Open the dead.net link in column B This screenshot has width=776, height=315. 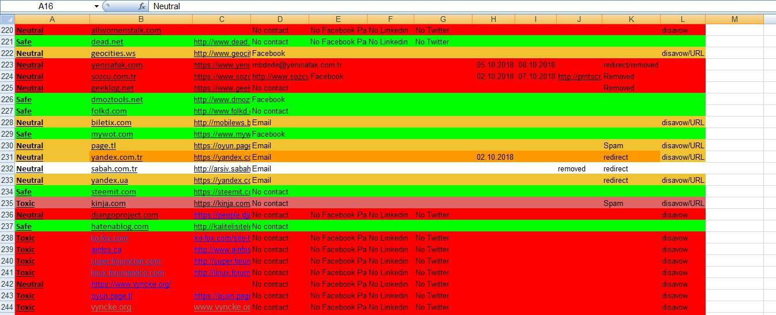[x=107, y=42]
